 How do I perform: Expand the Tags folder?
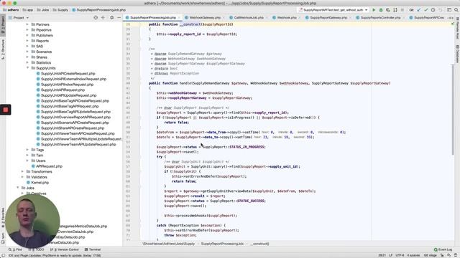coord(27,150)
